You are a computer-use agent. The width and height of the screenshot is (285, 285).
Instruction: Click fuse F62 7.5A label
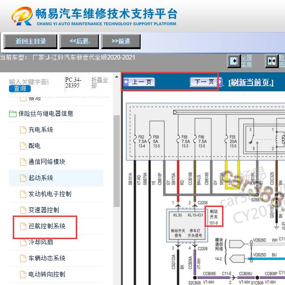click(142, 141)
